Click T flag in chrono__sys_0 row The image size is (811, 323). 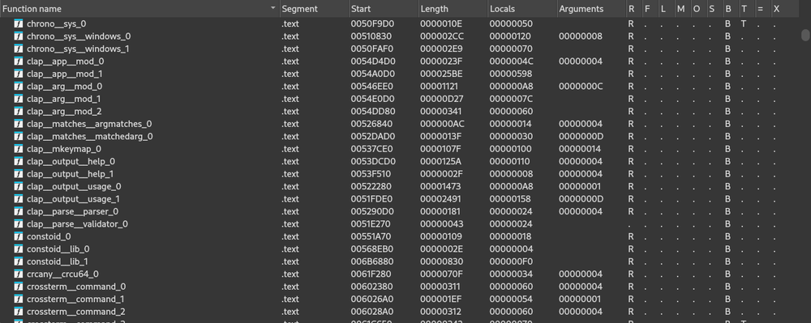(x=743, y=23)
